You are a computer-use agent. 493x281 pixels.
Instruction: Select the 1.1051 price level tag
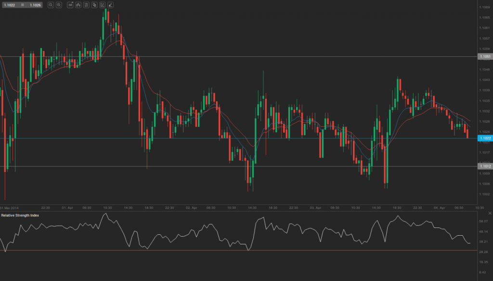[484, 56]
